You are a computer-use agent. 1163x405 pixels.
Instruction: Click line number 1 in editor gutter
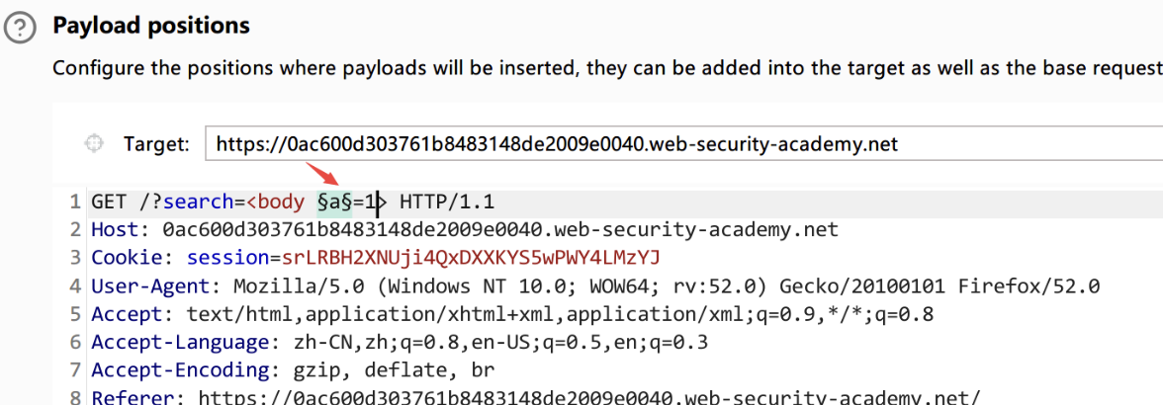coord(75,202)
